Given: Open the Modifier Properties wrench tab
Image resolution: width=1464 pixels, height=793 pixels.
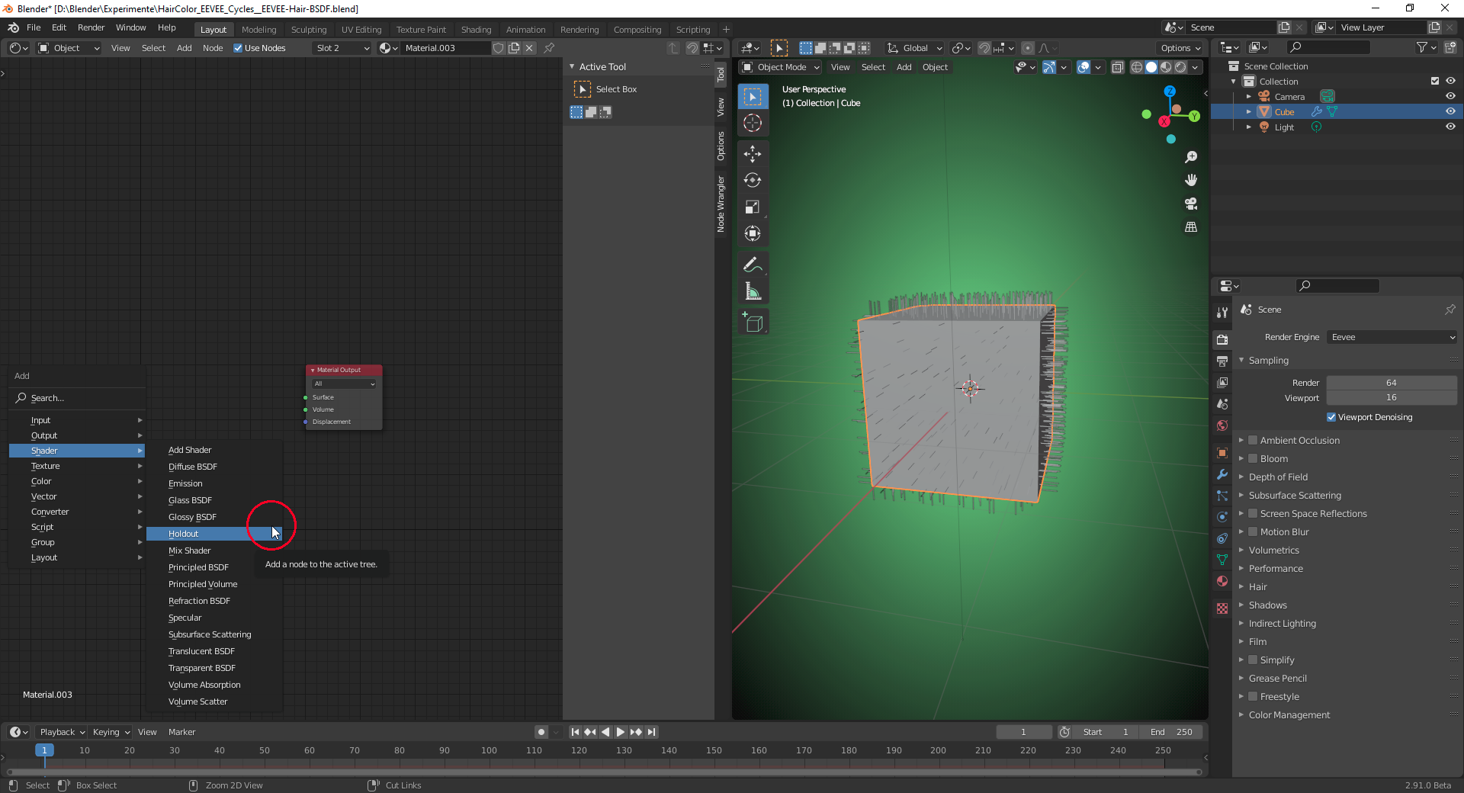Looking at the screenshot, I should pos(1222,475).
